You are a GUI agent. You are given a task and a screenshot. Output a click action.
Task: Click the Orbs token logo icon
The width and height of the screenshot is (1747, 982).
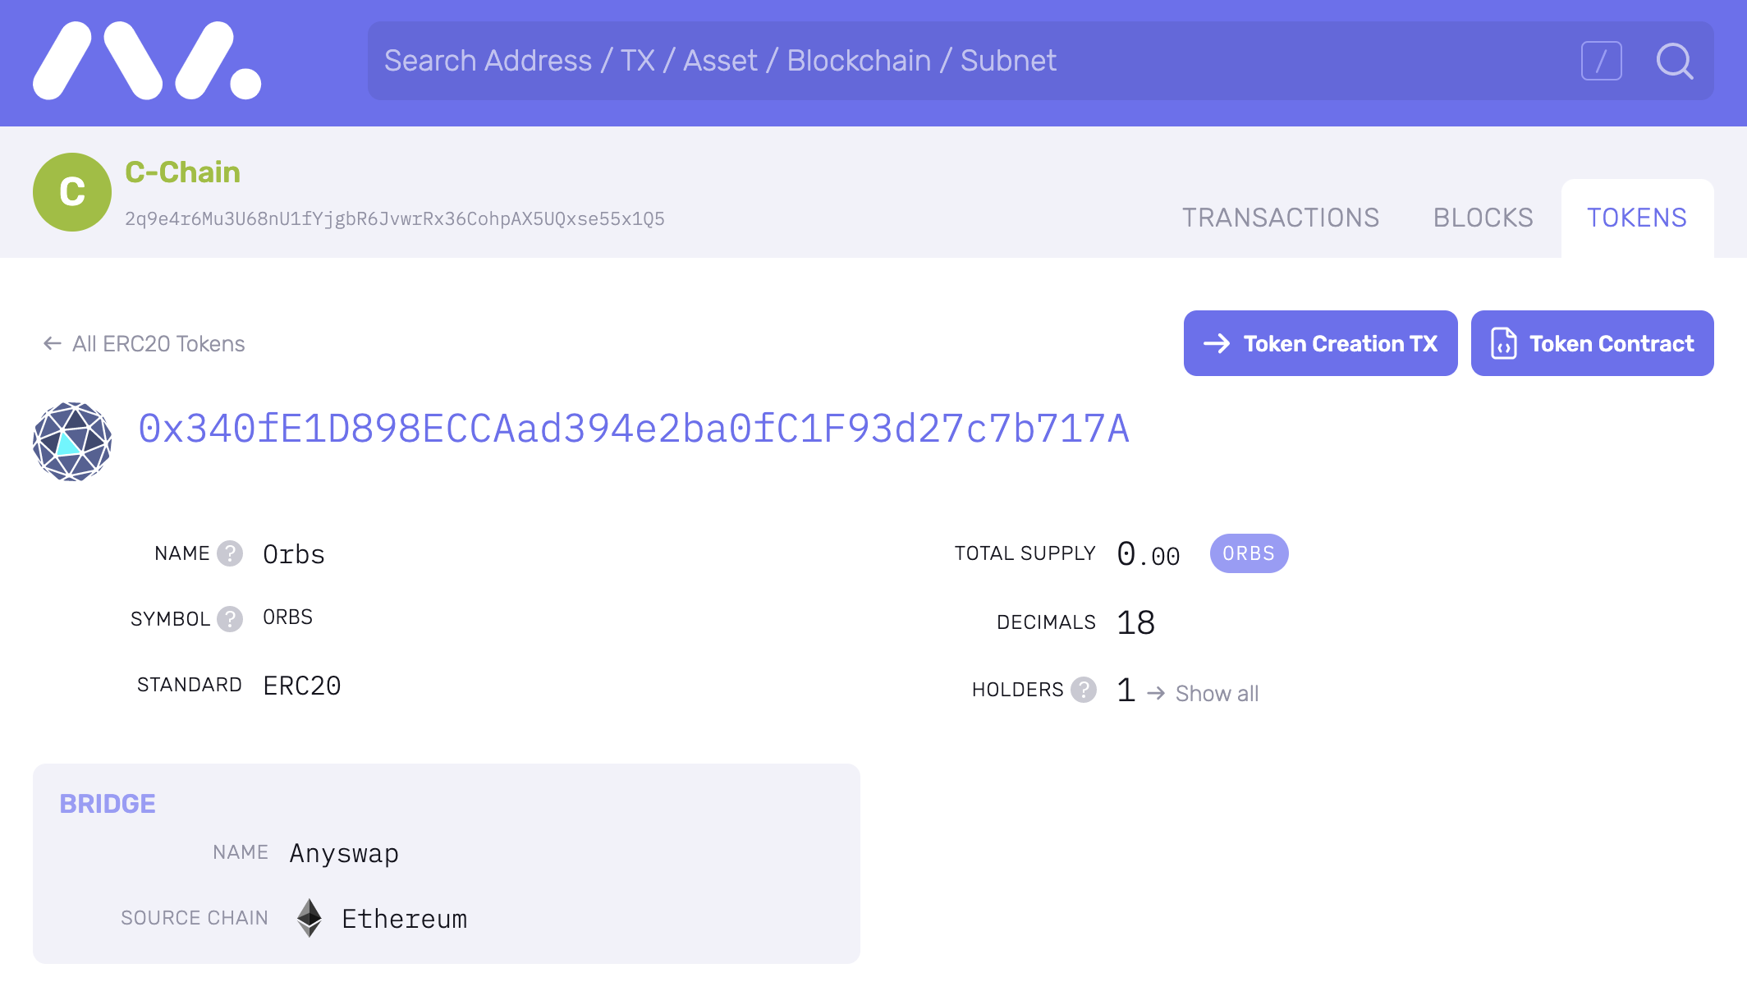tap(72, 442)
